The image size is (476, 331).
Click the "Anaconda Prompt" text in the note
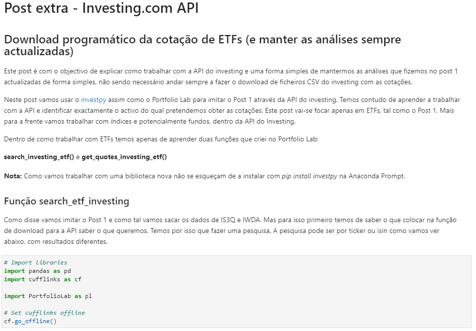point(378,176)
